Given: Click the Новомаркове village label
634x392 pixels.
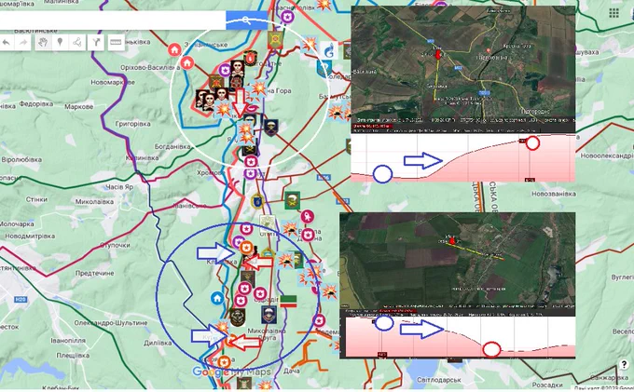Looking at the screenshot, I should [x=113, y=82].
